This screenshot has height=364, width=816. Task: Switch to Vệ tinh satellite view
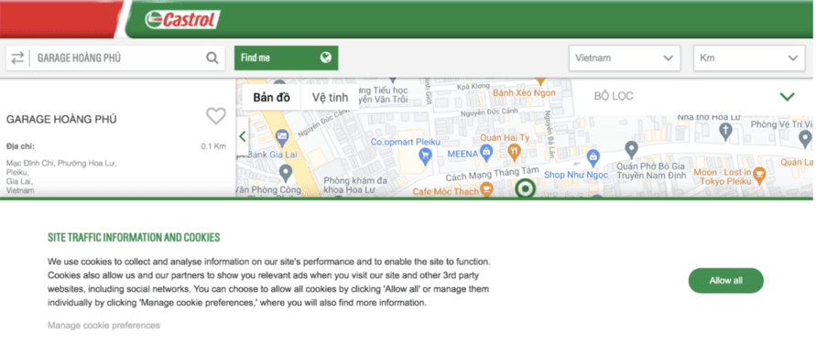click(x=330, y=97)
